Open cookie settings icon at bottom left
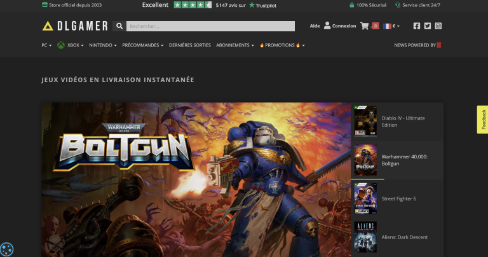Viewport: 488px width, 257px height. click(6, 249)
